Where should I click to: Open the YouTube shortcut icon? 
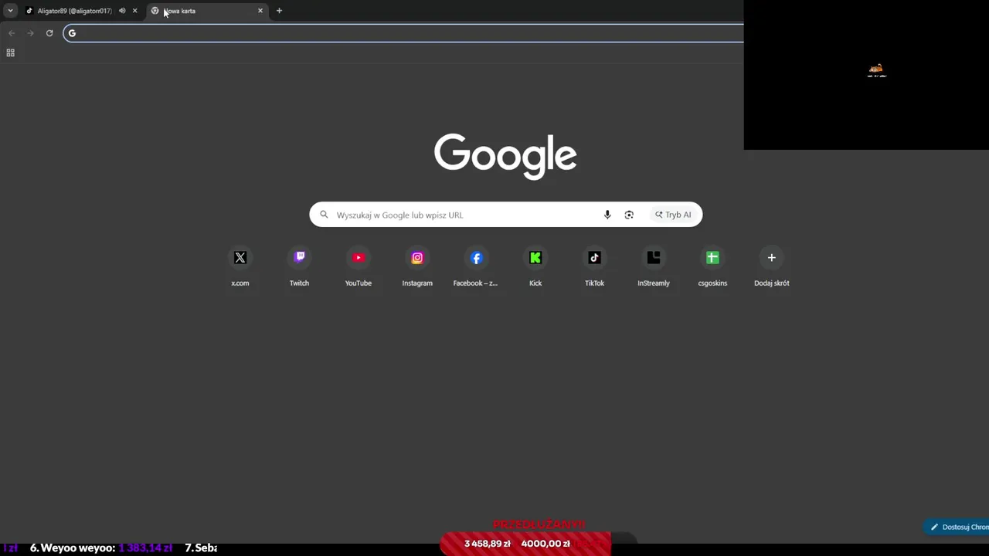[x=359, y=258]
